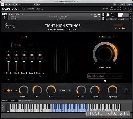The width and height of the screenshot is (133, 119).
Task: Expand the Bite S options arrow
Action: (16, 79)
